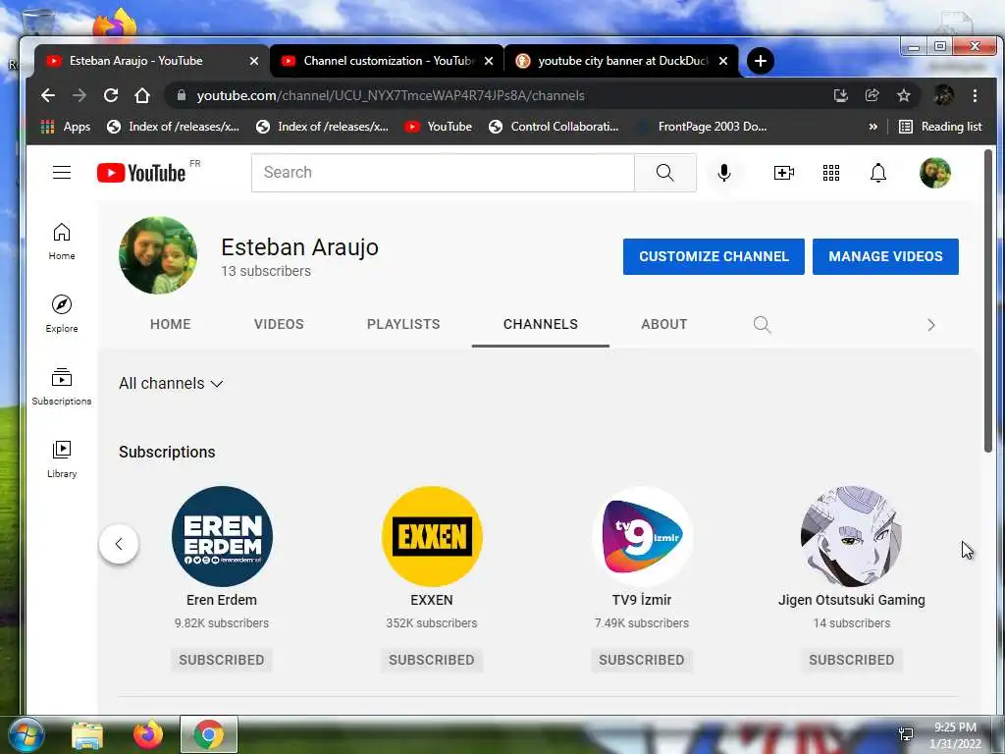Launch Firefox from the taskbar
The height and width of the screenshot is (754, 1005).
click(148, 735)
